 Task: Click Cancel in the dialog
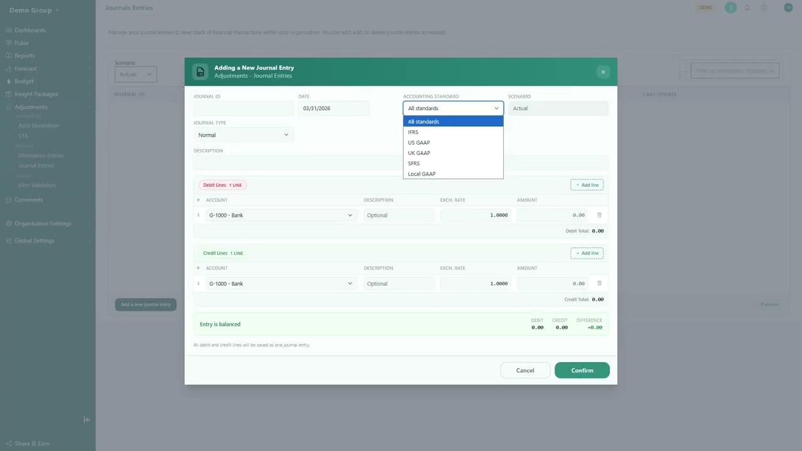[x=525, y=370]
